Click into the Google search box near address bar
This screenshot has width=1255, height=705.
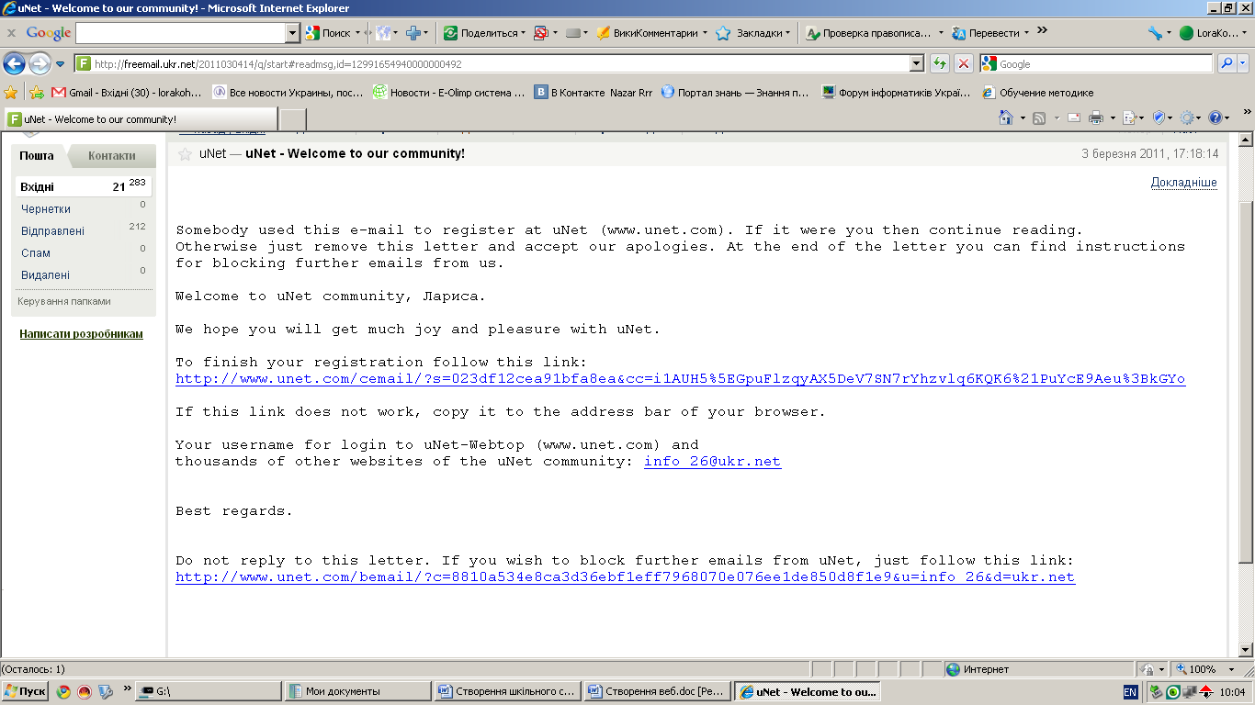point(1104,64)
